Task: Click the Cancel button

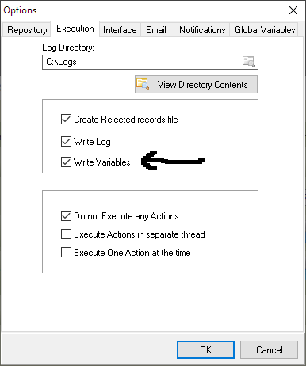Action: click(269, 349)
